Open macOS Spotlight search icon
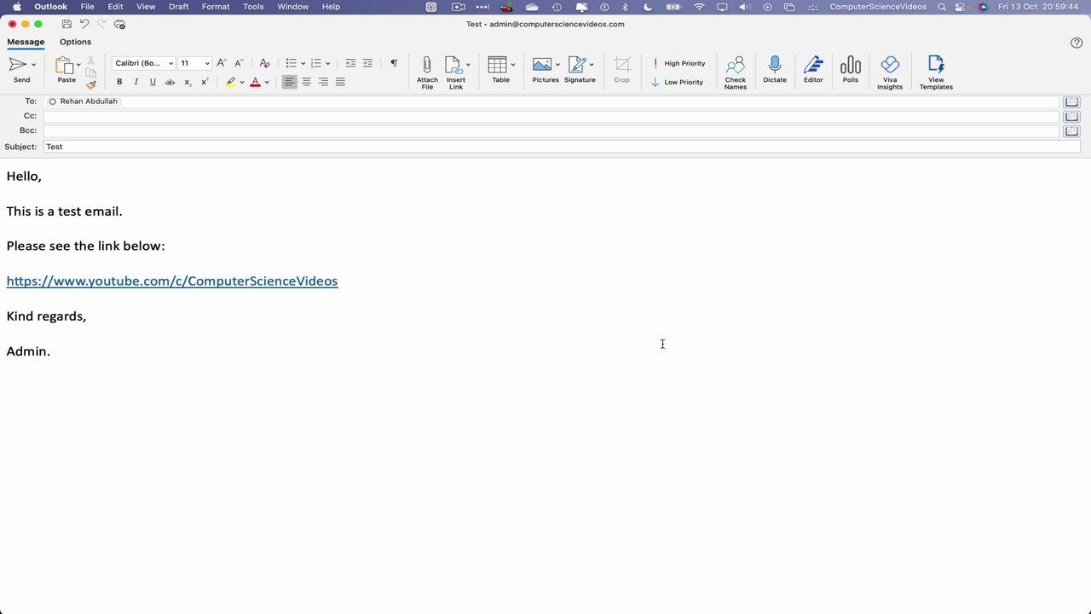The height and width of the screenshot is (614, 1091). point(942,7)
